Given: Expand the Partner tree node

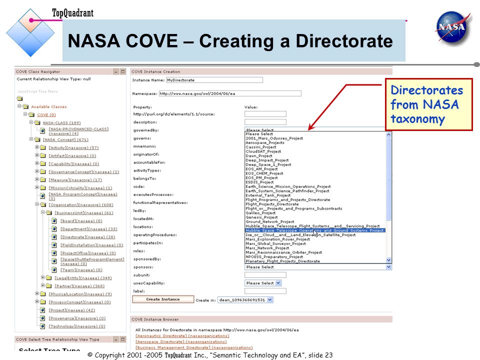Looking at the screenshot, I should (43, 285).
